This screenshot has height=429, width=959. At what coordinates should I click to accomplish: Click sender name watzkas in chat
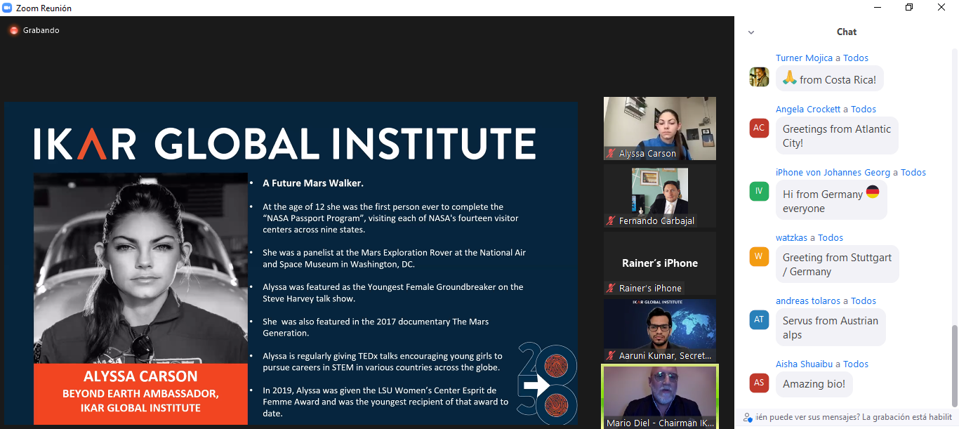coord(791,238)
